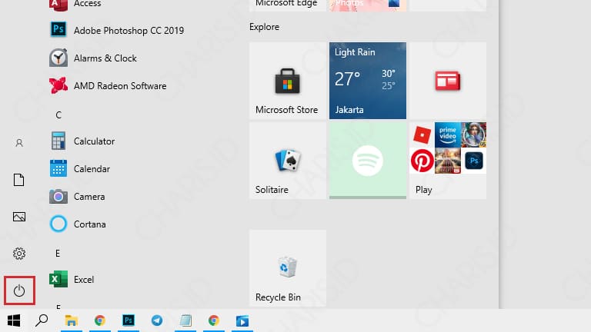Open the Play folder label
Viewport: 591px width, 332px height.
(424, 190)
